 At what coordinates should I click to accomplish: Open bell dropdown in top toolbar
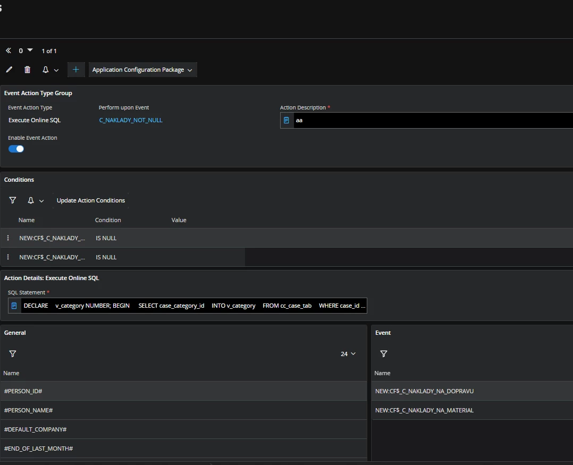pyautogui.click(x=50, y=70)
